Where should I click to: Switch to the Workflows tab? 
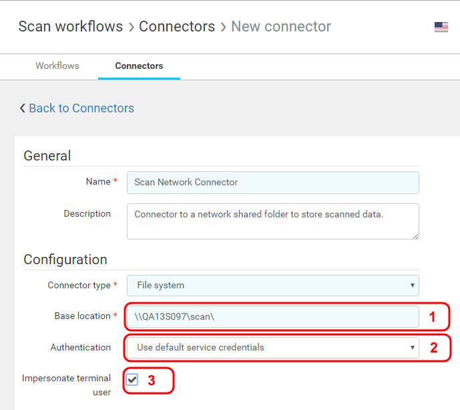[x=57, y=66]
